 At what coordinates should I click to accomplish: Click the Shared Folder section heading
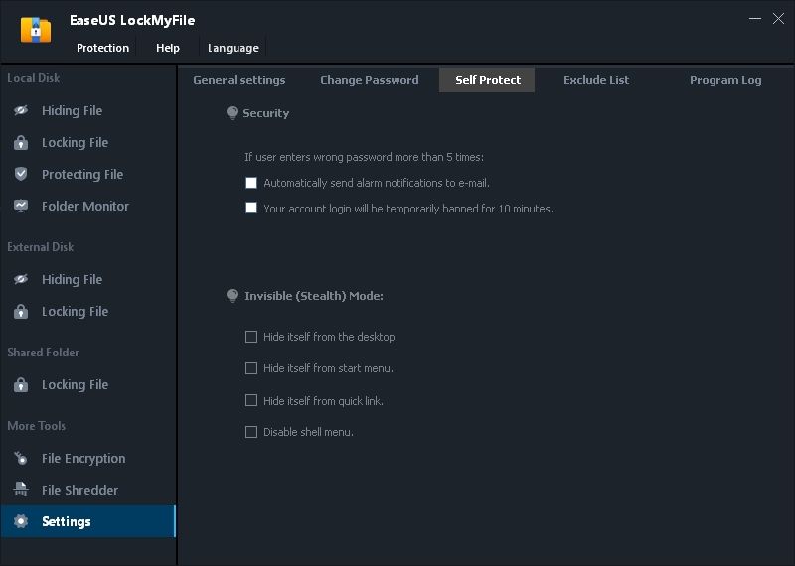pyautogui.click(x=43, y=353)
